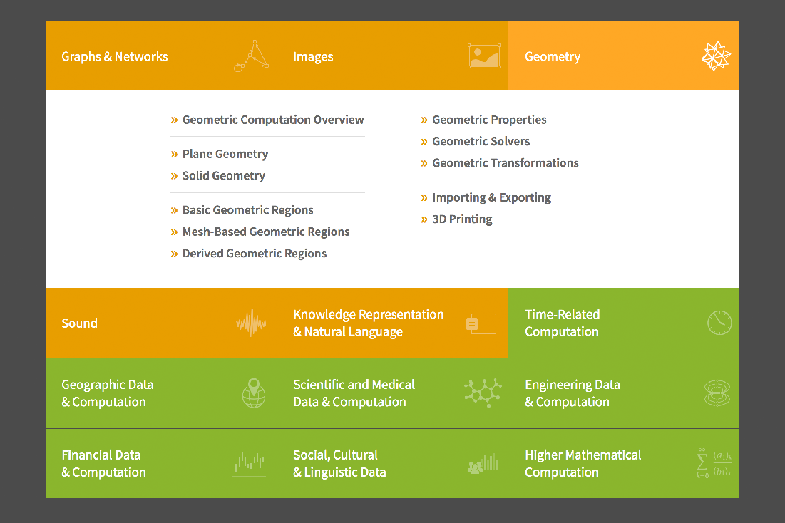Click the Higher Mathematical summation formula icon
Viewport: 785px width, 523px height.
714,463
